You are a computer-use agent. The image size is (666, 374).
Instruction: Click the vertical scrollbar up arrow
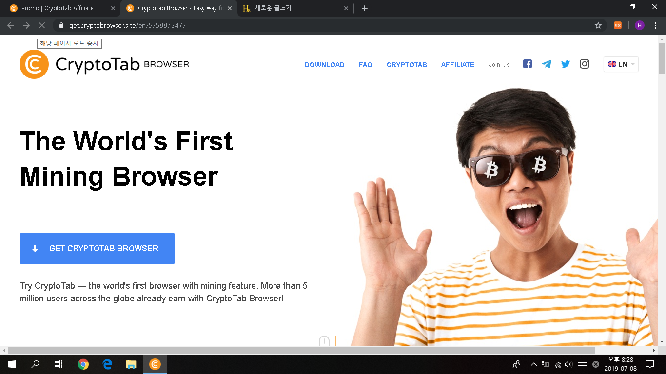point(662,38)
